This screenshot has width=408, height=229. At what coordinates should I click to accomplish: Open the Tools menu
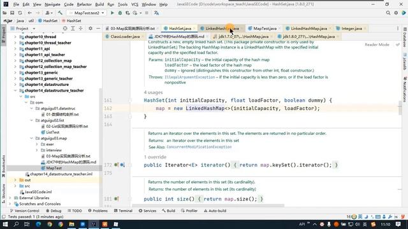[x=122, y=4]
